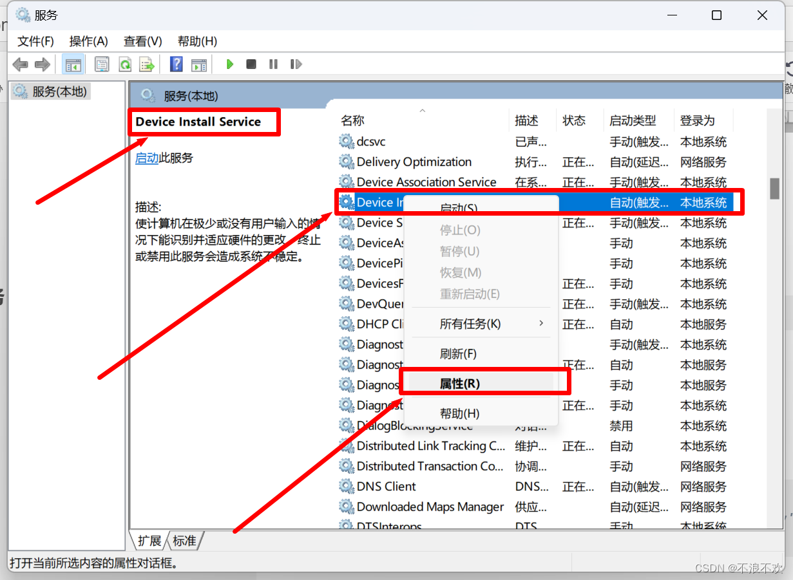The width and height of the screenshot is (793, 580).
Task: Click gear icon of Distributed Link Tracking
Action: [x=347, y=445]
